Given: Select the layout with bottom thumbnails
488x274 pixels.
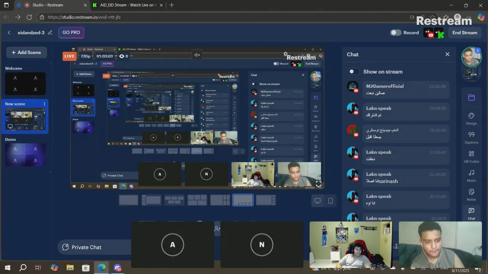Looking at the screenshot, I should coord(243,200).
